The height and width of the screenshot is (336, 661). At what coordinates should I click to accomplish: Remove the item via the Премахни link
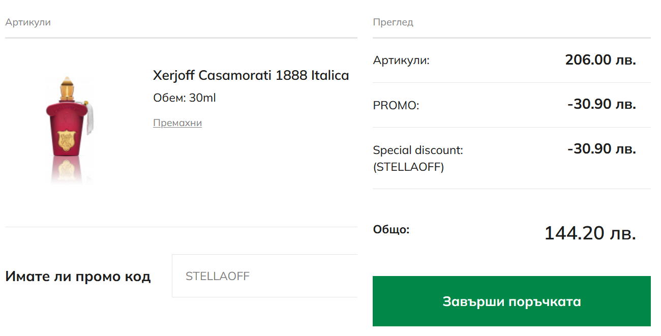tap(177, 123)
